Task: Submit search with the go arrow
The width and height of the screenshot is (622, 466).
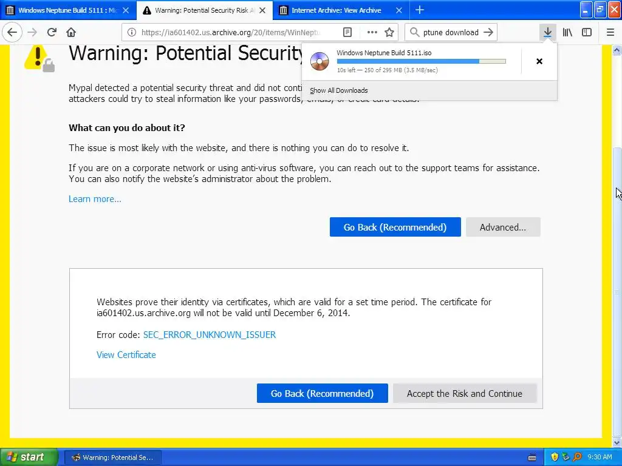Action: (x=489, y=32)
